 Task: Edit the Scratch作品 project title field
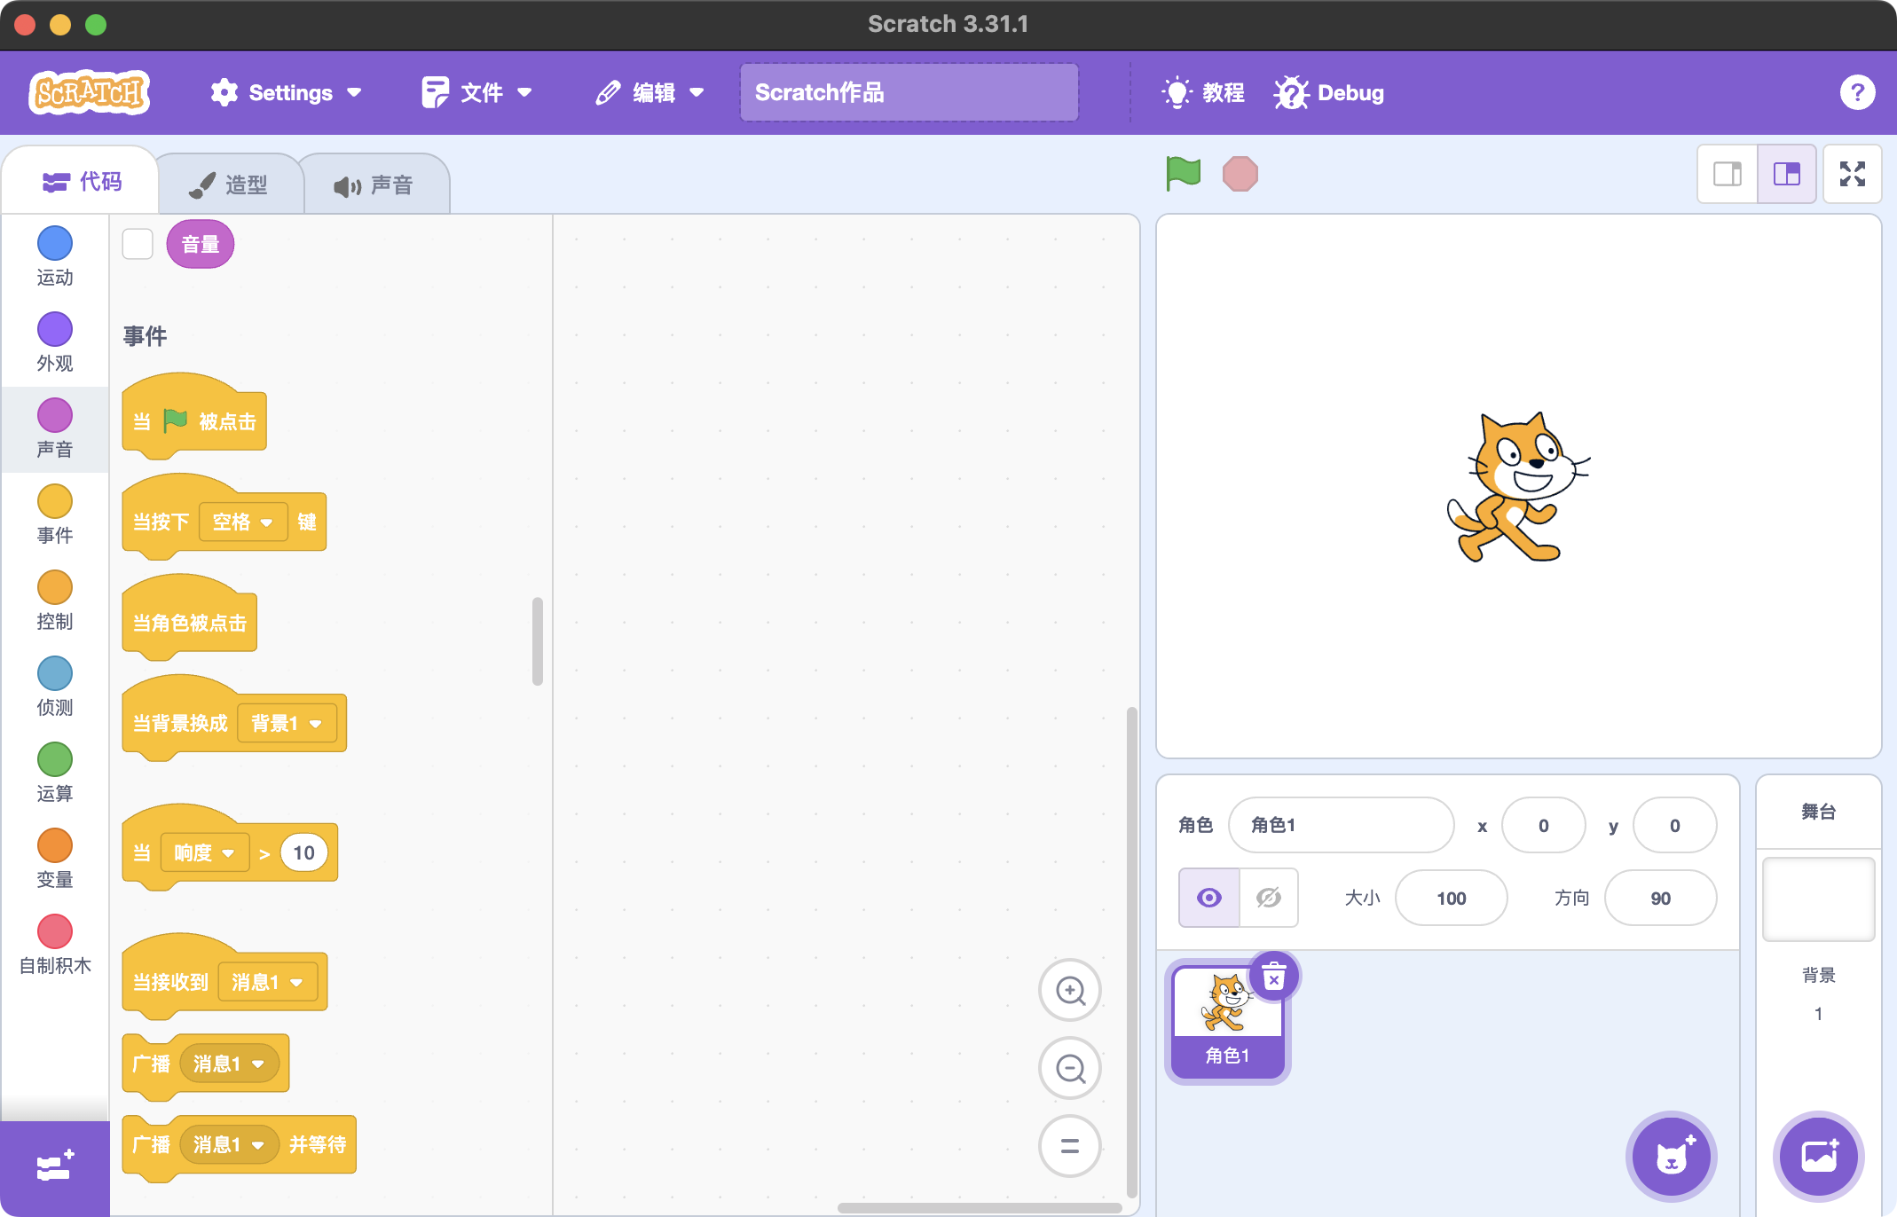(909, 92)
